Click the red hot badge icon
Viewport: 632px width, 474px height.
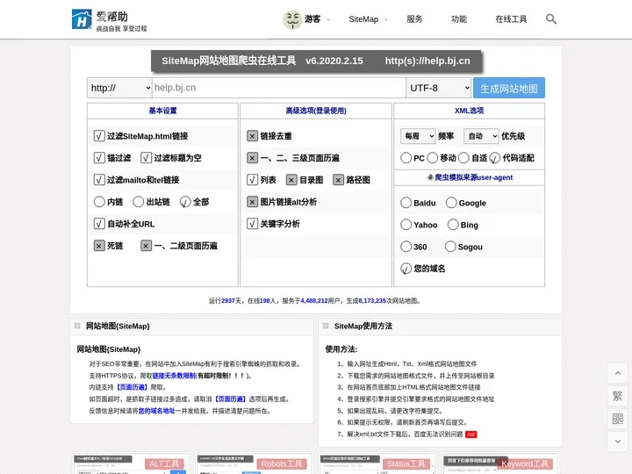470,434
